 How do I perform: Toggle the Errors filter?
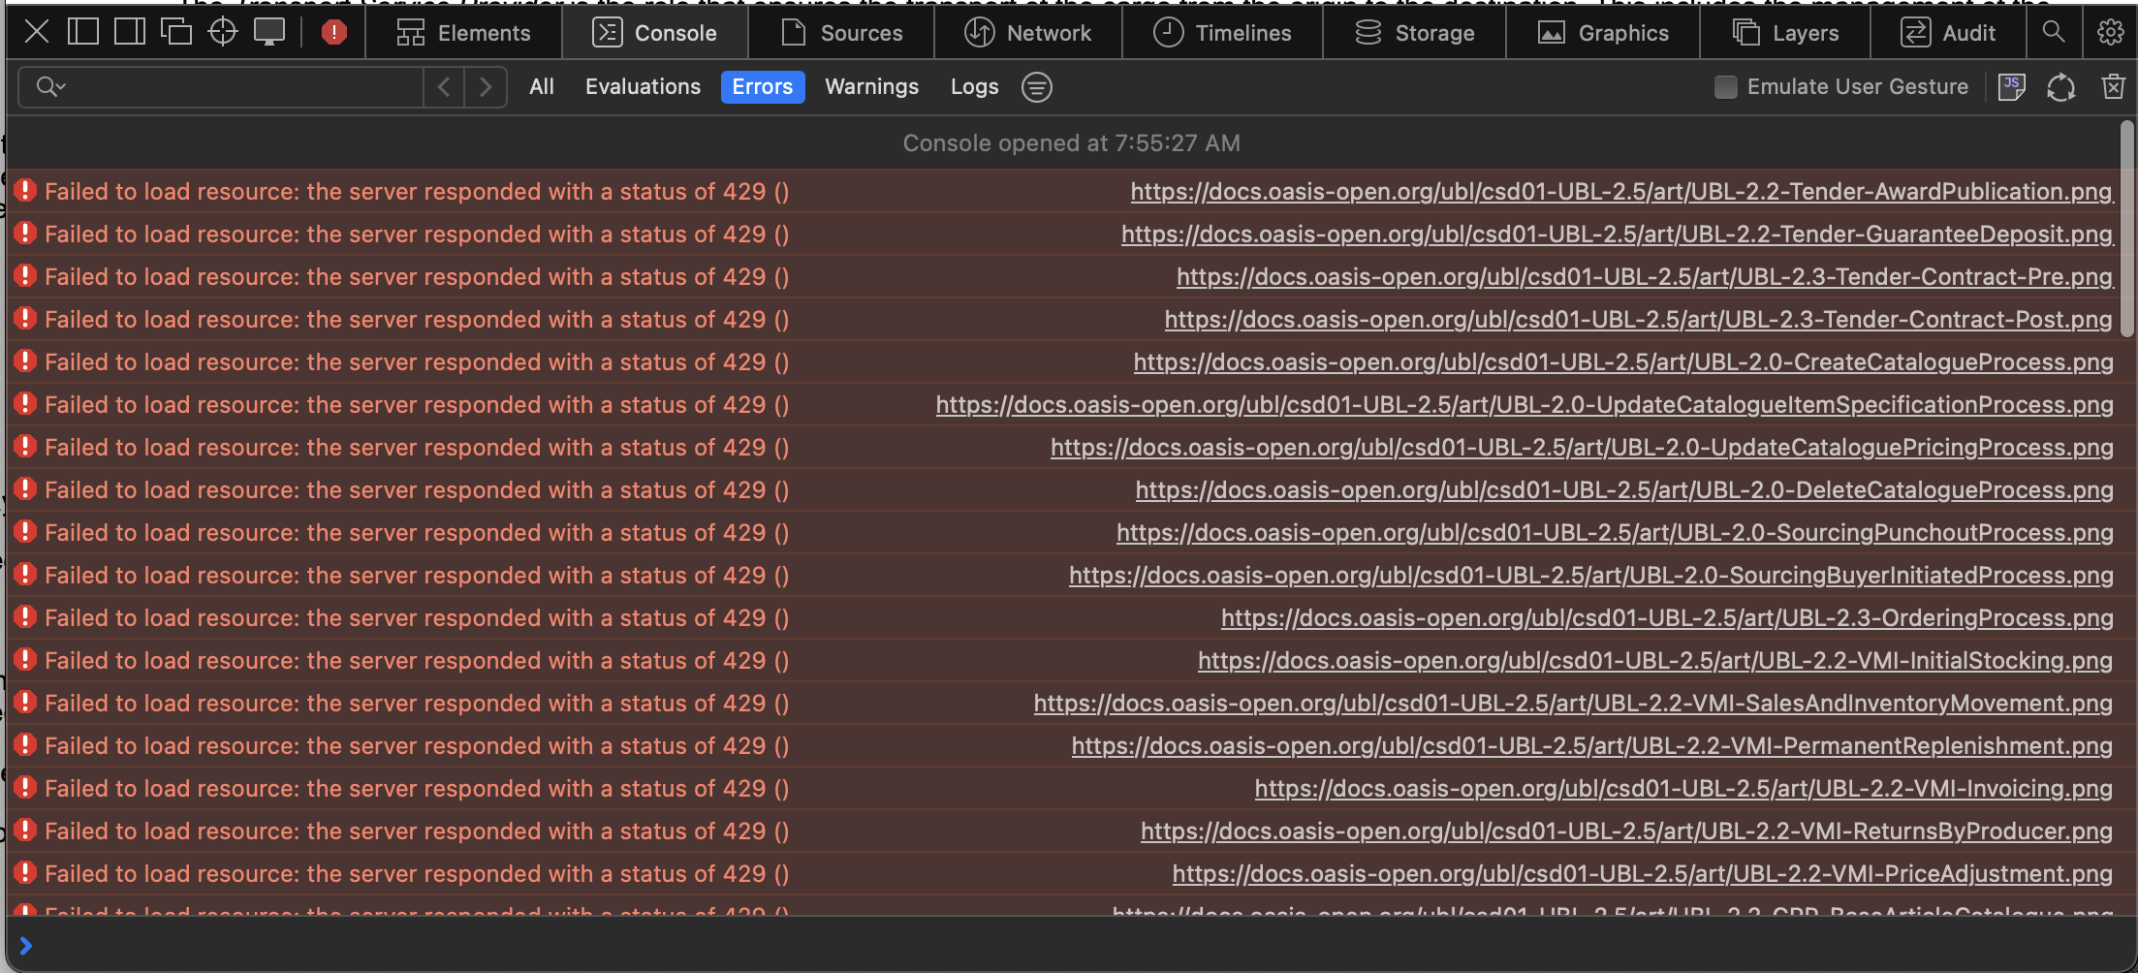tap(763, 87)
